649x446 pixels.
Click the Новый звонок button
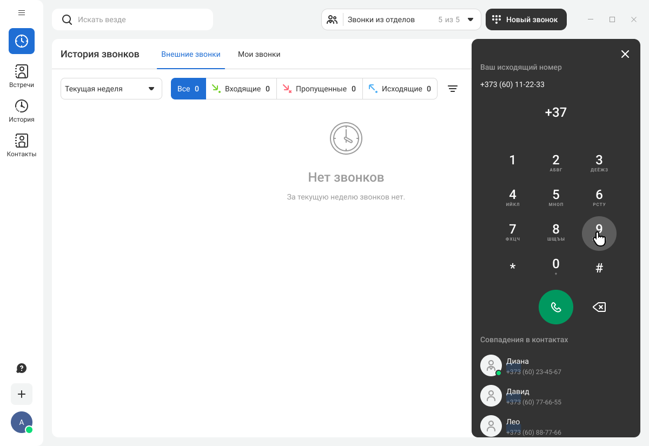tap(526, 19)
